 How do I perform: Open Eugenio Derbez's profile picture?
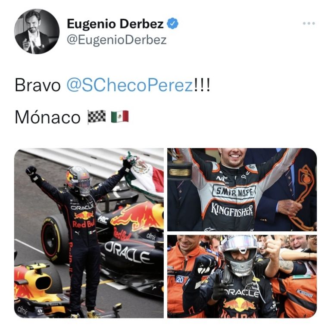tap(37, 31)
